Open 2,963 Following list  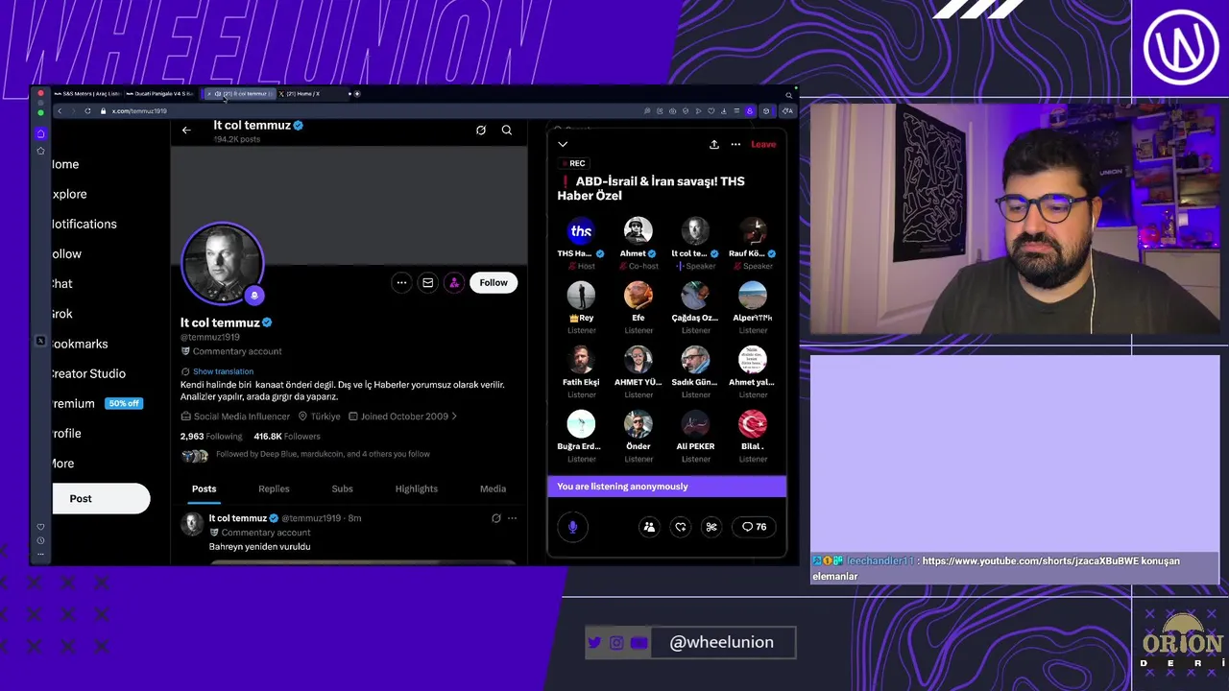[x=211, y=437]
